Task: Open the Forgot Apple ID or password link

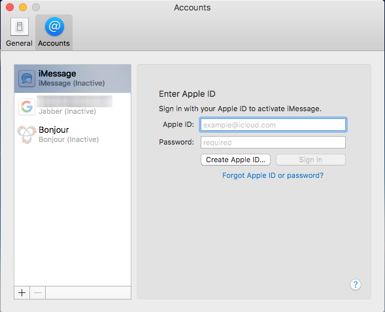Action: (x=273, y=175)
